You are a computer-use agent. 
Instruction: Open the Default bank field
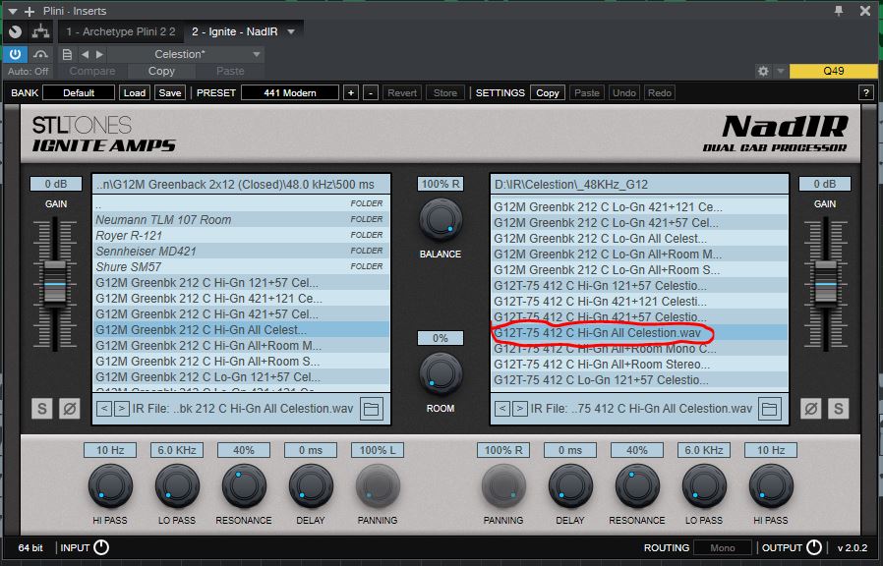[79, 92]
